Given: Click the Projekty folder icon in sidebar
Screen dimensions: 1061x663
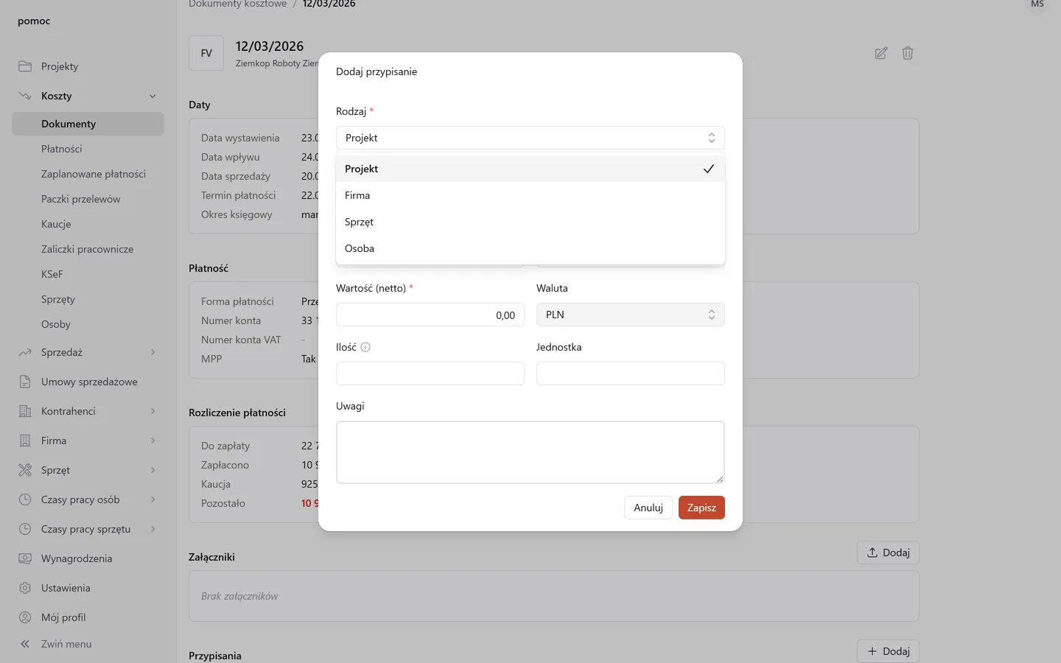Looking at the screenshot, I should [25, 66].
